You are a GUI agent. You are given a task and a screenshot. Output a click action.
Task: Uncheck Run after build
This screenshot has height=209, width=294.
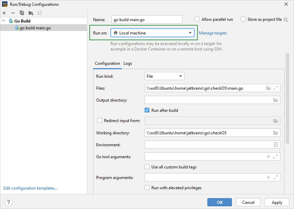tap(147, 110)
